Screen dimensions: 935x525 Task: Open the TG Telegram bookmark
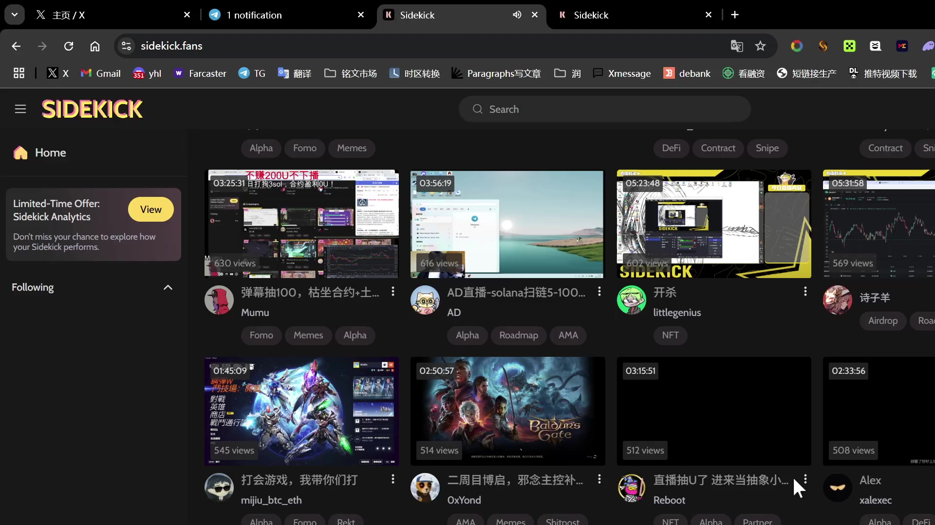coord(252,73)
